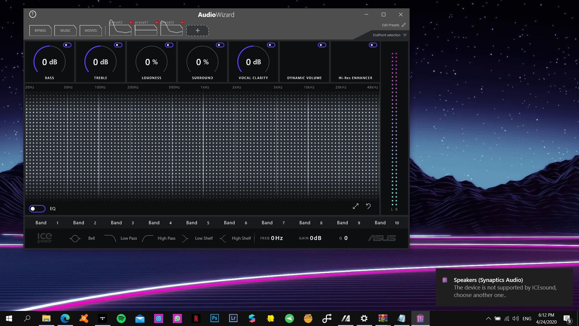Click the add new preset button
Viewport: 579px width, 326px height.
(198, 30)
